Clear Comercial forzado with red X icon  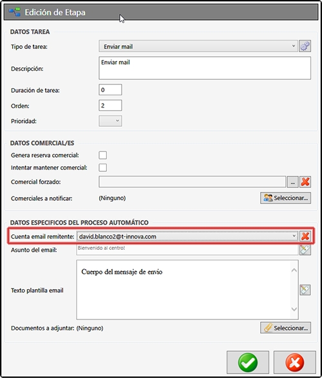click(305, 182)
